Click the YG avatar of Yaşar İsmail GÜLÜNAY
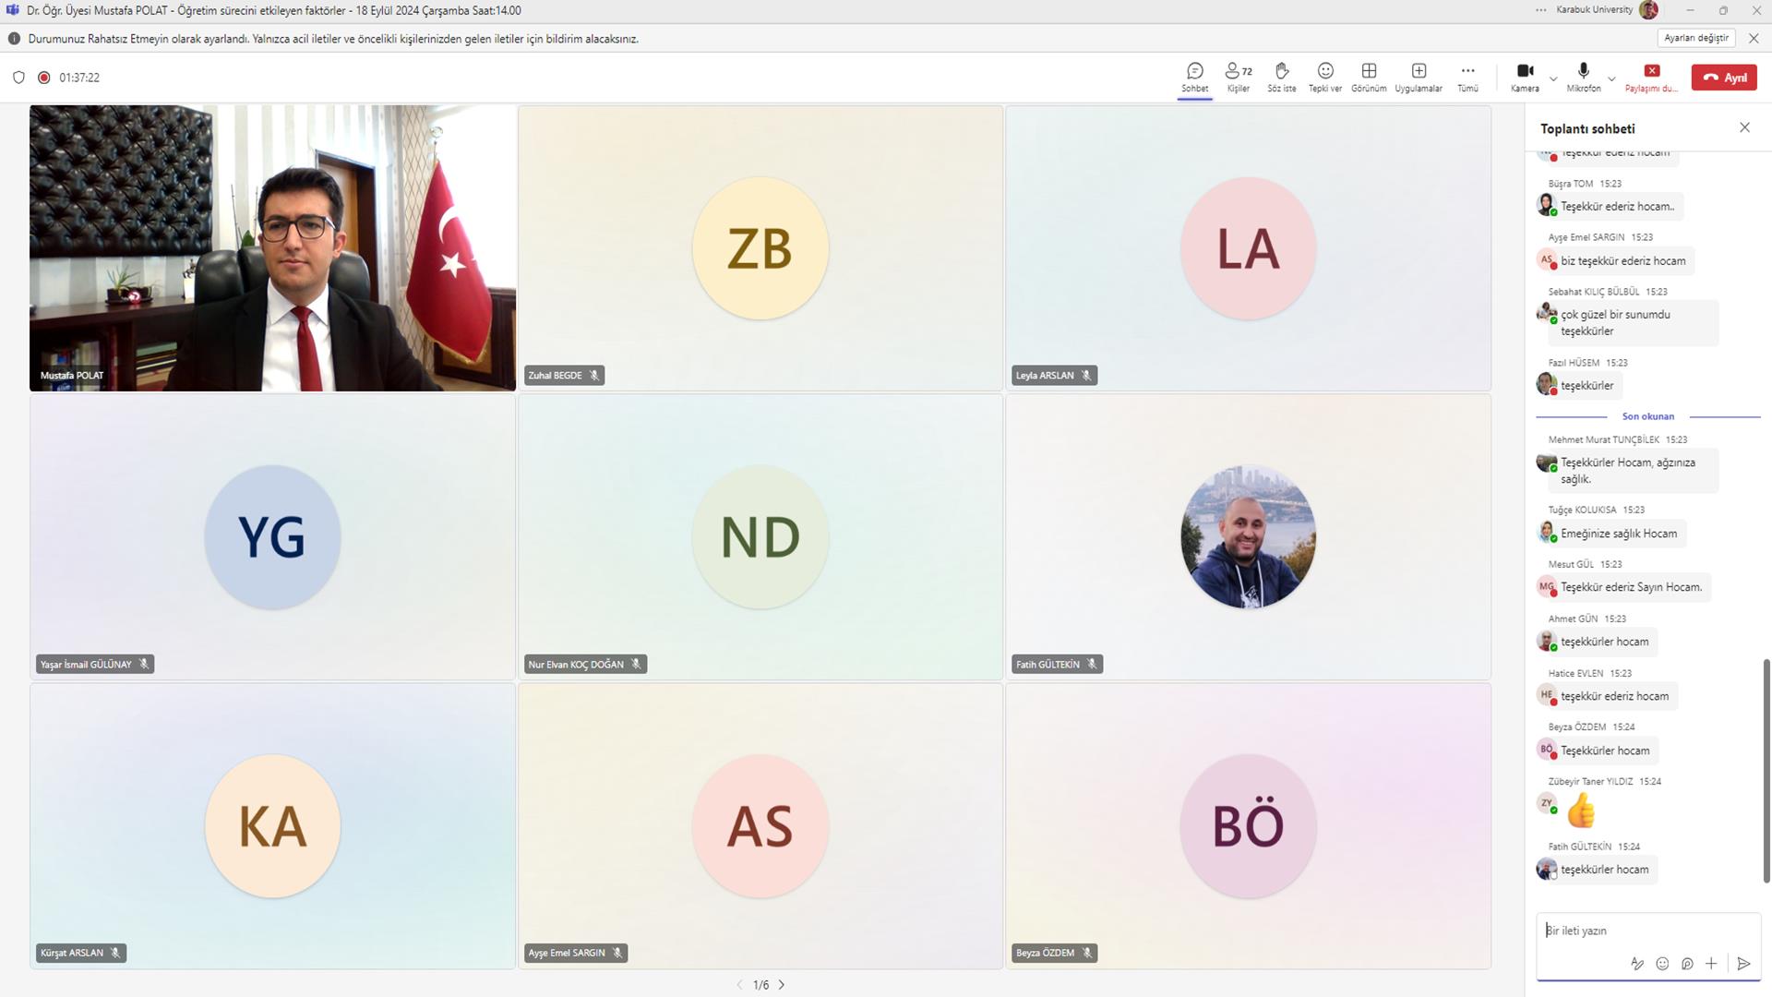This screenshot has height=997, width=1772. [x=272, y=536]
